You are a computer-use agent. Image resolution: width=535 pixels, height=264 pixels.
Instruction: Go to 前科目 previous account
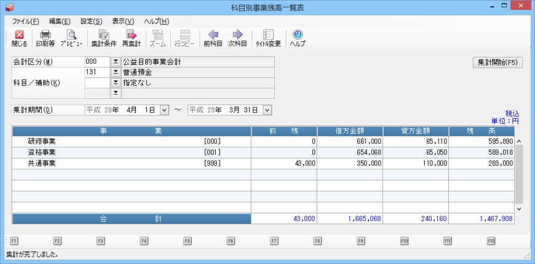(x=213, y=38)
